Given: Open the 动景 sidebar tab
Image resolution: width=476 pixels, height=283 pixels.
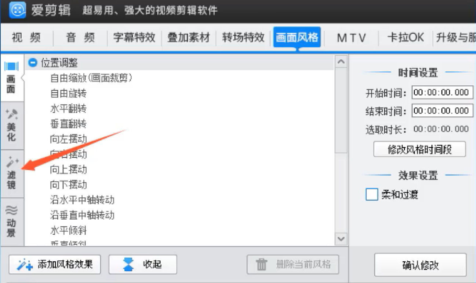Looking at the screenshot, I should (12, 222).
